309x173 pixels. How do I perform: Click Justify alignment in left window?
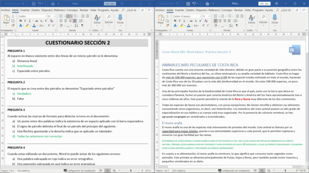pyautogui.click(x=75, y=21)
